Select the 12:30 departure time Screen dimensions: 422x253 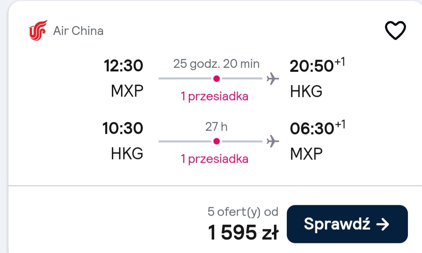[123, 66]
